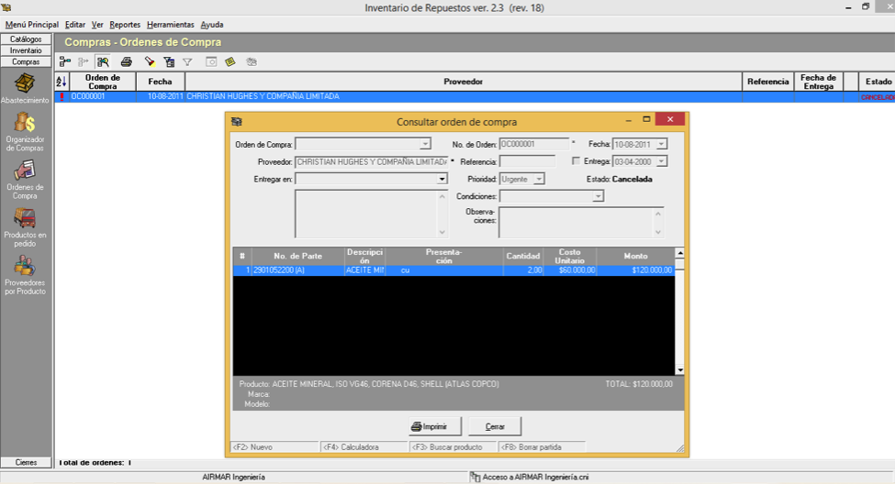Open the Fecha date dropdown

point(661,144)
